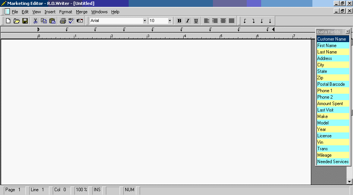The image size is (353, 195).
Task: Save the document using the floppy disk icon
Action: 25,21
